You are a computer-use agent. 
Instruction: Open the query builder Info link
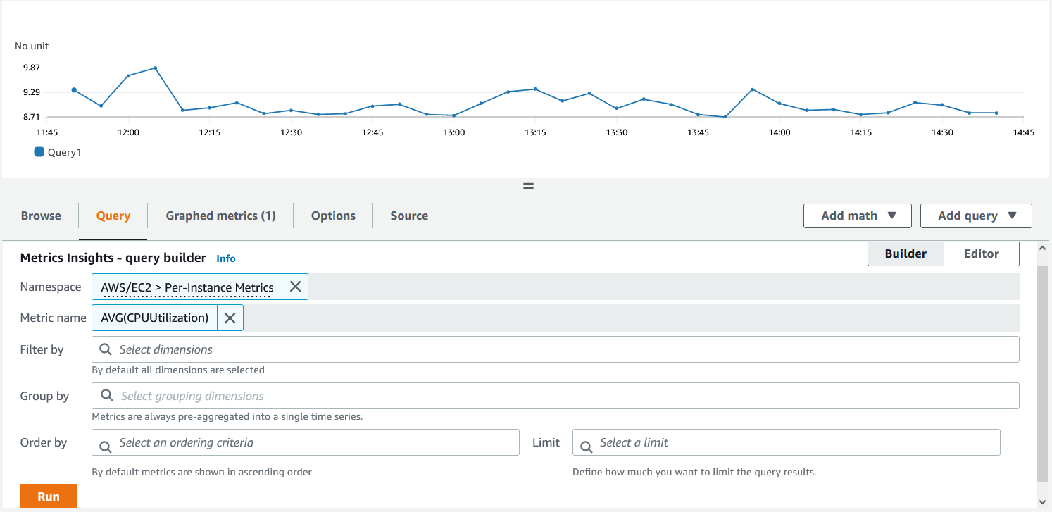(225, 258)
